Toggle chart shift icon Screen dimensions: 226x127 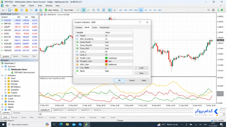[x=115, y=10]
